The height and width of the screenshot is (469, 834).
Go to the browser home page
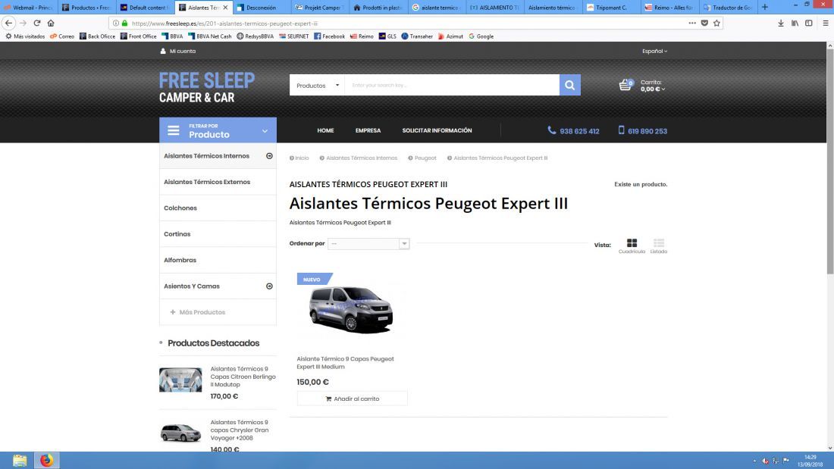click(51, 23)
